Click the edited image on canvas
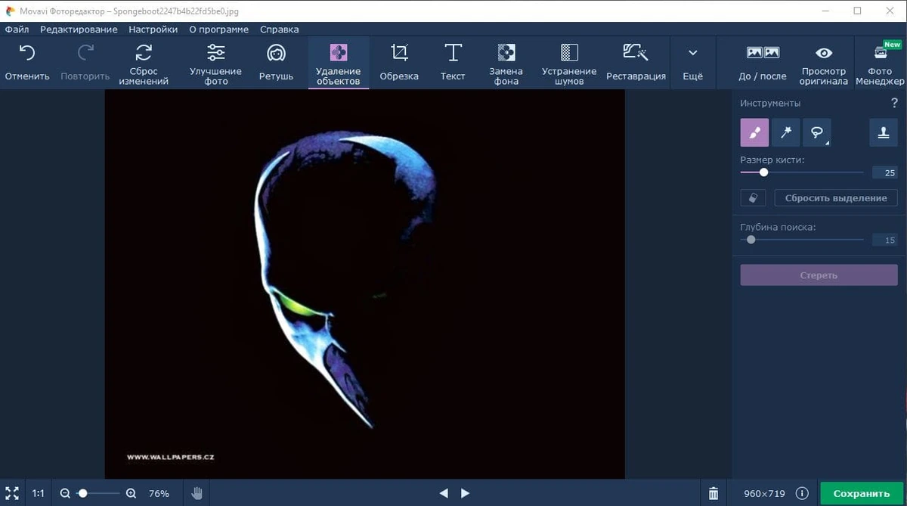The width and height of the screenshot is (907, 506). pyautogui.click(x=364, y=284)
